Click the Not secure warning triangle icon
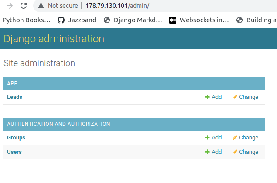The width and height of the screenshot is (277, 183). 41,6
